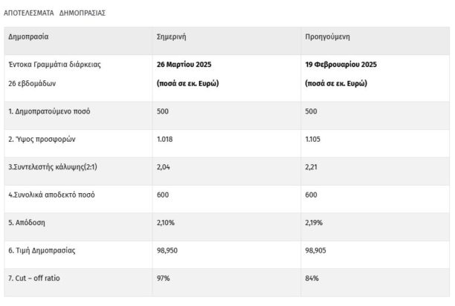Select the 19 Φεβρουαρίου 2025 date cell
The width and height of the screenshot is (455, 306).
(341, 65)
